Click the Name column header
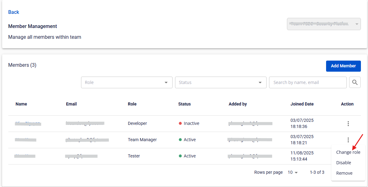 [x=21, y=104]
